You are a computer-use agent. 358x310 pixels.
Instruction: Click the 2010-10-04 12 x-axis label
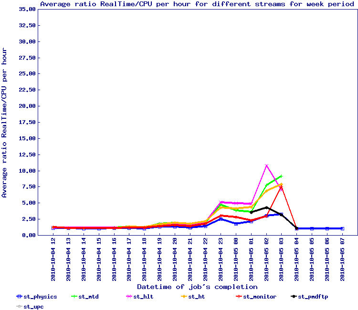53,259
